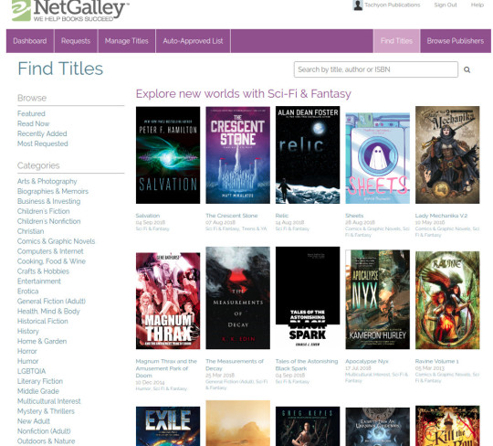Viewport: 493px width, 446px height.
Task: Open Multicultural Interest category
Action: coord(48,401)
